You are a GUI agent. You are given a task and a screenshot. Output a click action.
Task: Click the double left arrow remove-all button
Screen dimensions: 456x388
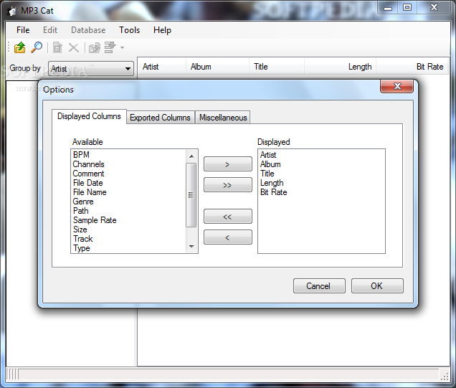(228, 217)
